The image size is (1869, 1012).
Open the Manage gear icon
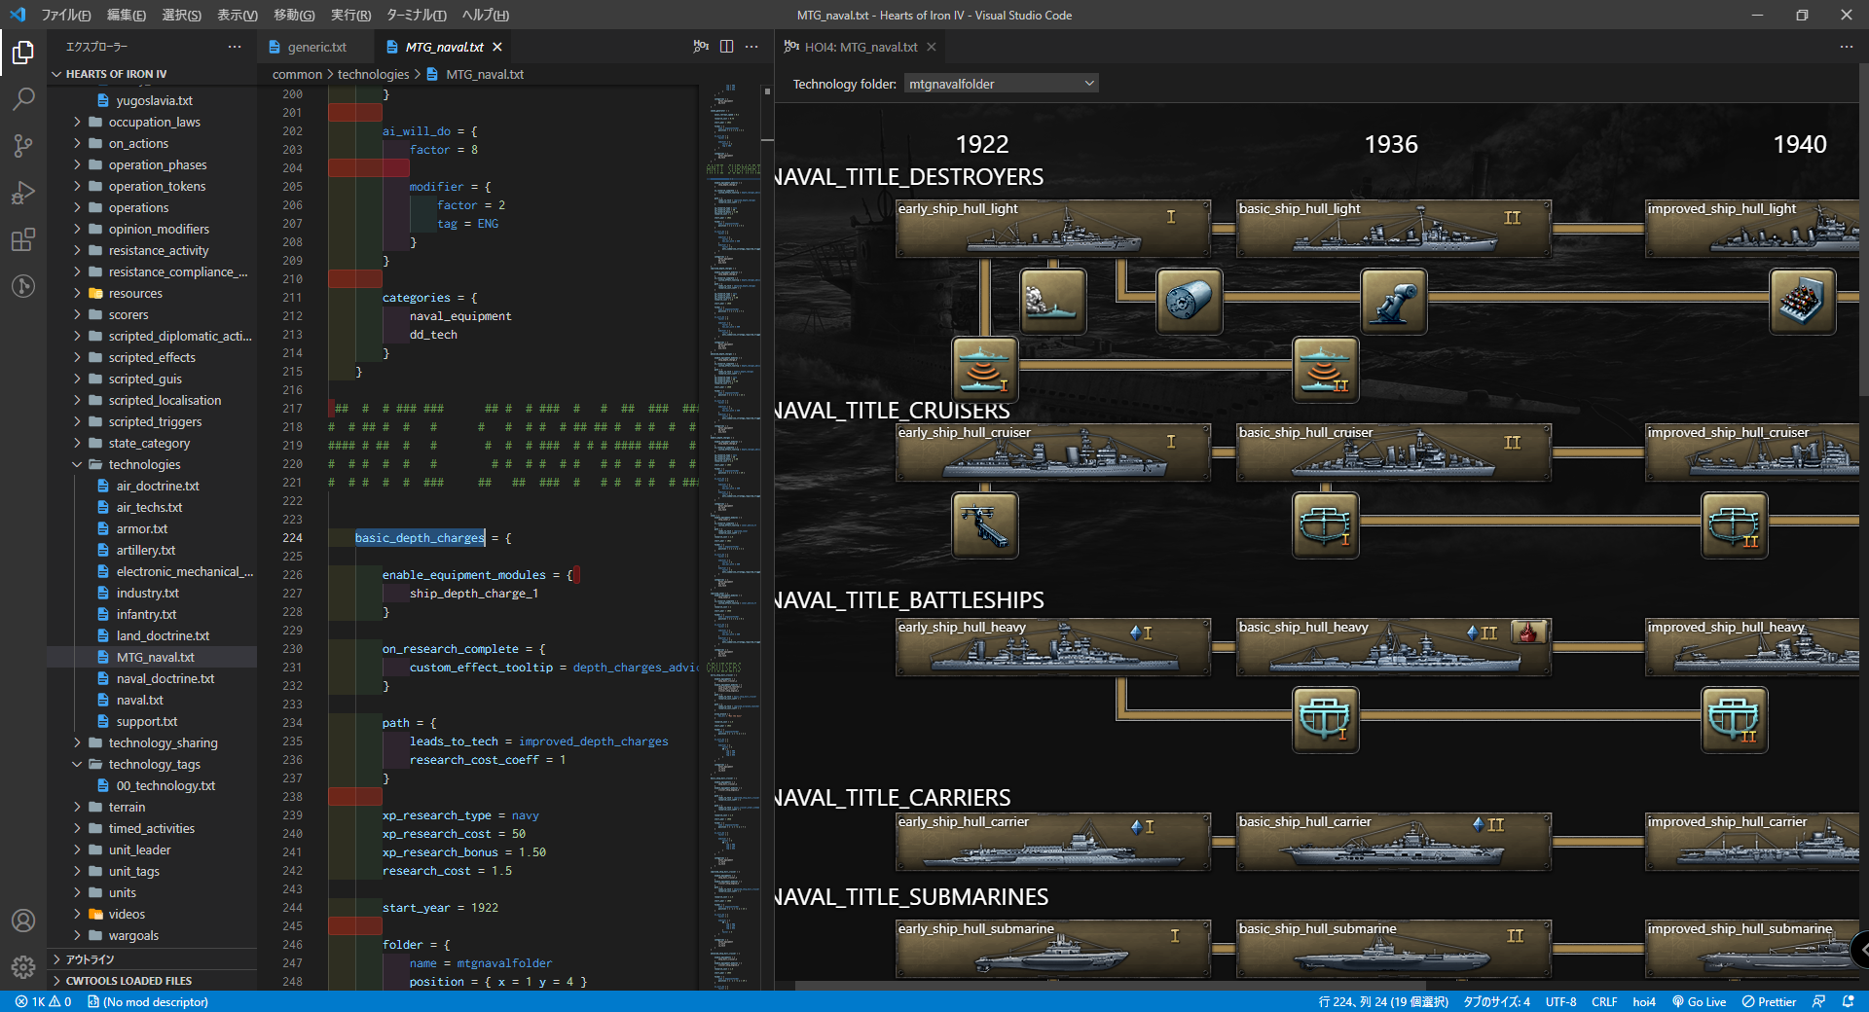(23, 967)
